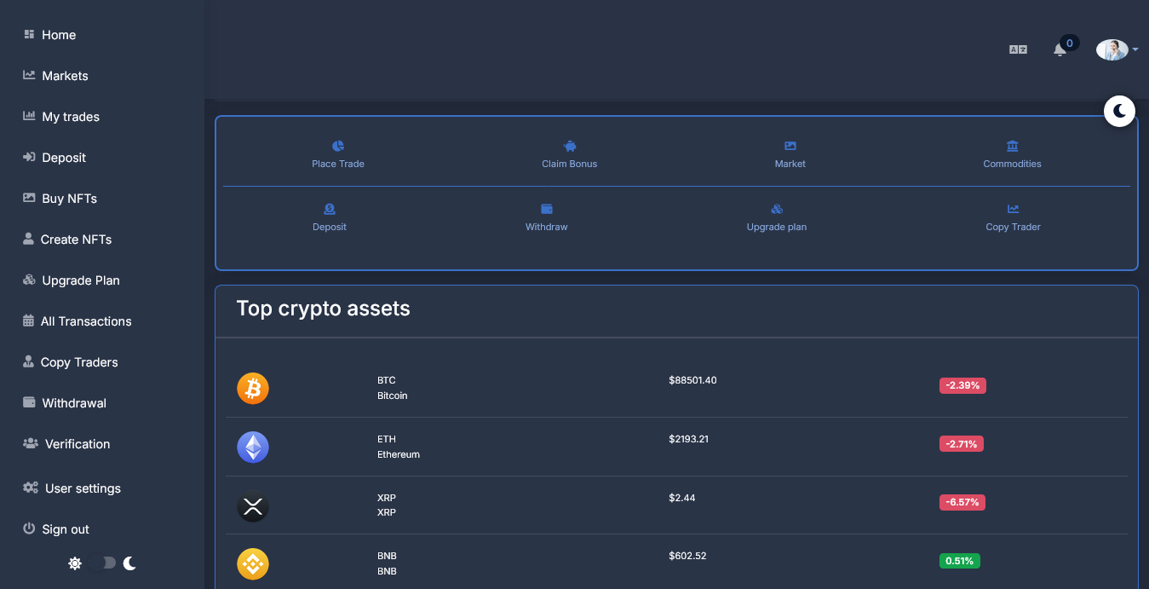Open Markets in the sidebar
This screenshot has height=589, width=1149.
tap(65, 76)
